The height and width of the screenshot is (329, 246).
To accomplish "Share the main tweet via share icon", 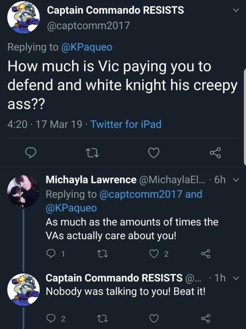I will click(215, 153).
